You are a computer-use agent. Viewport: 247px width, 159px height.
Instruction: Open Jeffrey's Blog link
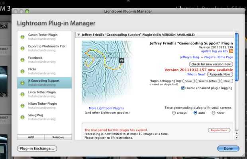click(190, 57)
